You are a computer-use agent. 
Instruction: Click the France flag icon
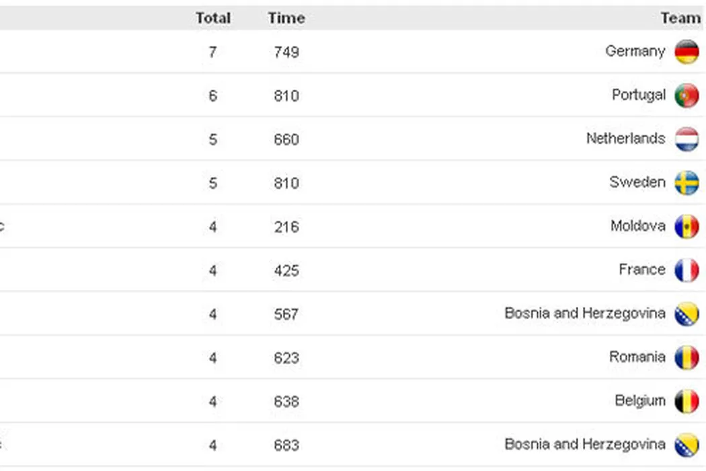point(687,270)
